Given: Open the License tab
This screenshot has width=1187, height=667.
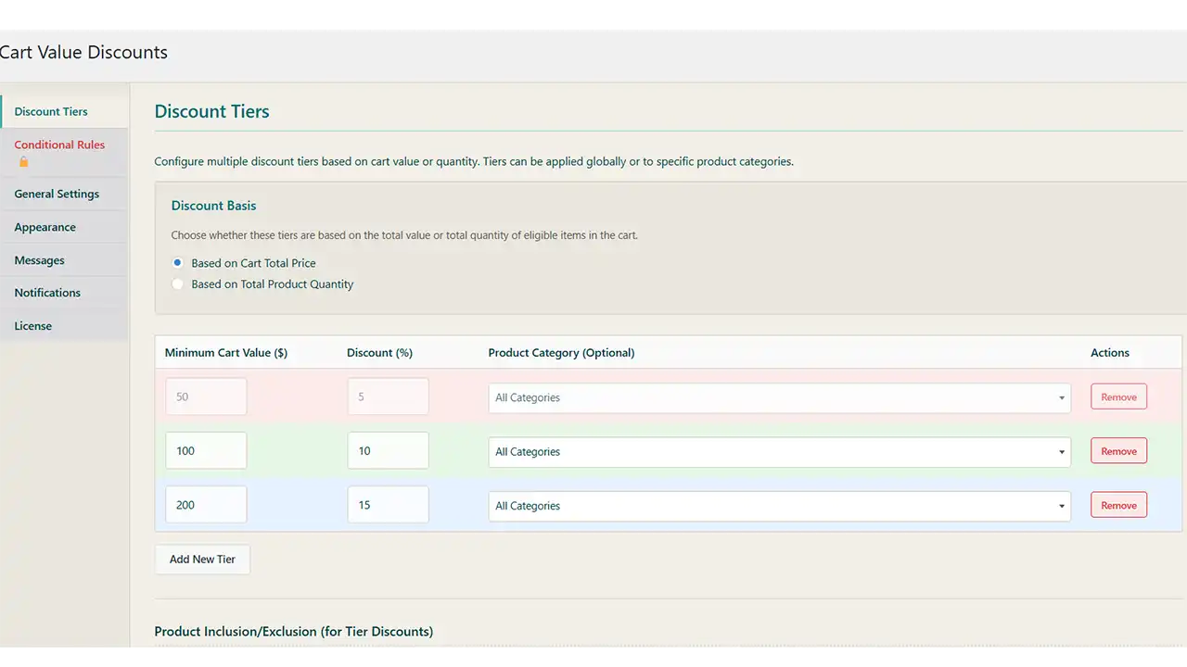Looking at the screenshot, I should (32, 326).
